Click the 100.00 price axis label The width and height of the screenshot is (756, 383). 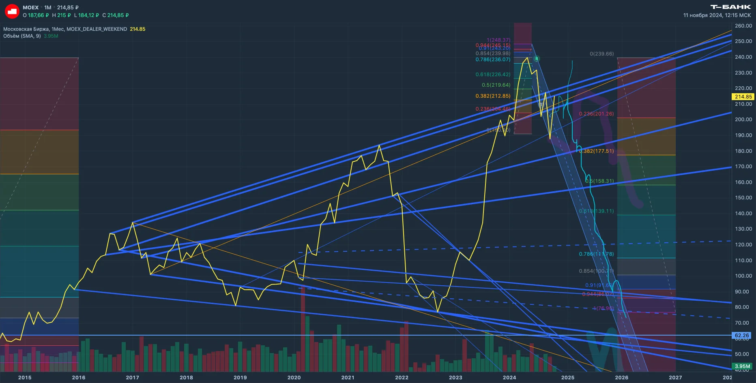pos(743,276)
